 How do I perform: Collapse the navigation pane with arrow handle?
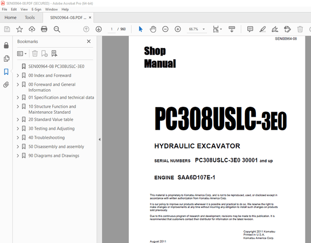(x=99, y=139)
